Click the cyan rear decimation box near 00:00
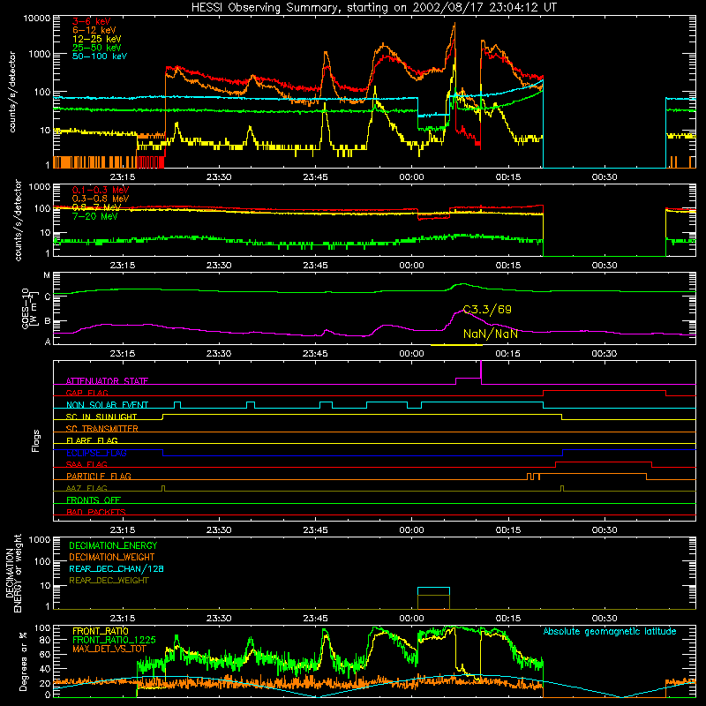The height and width of the screenshot is (706, 706). (433, 591)
